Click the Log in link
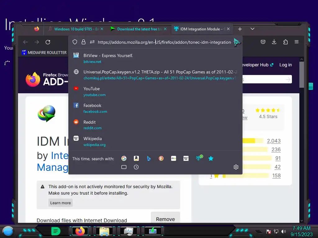Image resolution: width=318 pixels, height=238 pixels. pyautogui.click(x=286, y=65)
